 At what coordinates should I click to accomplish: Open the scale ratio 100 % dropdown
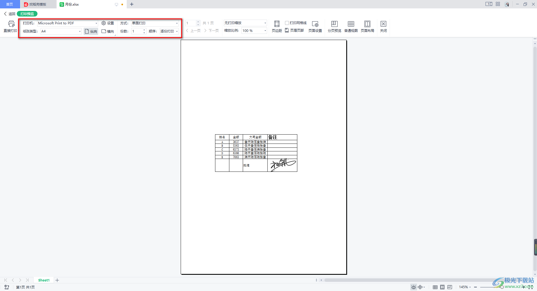[254, 31]
